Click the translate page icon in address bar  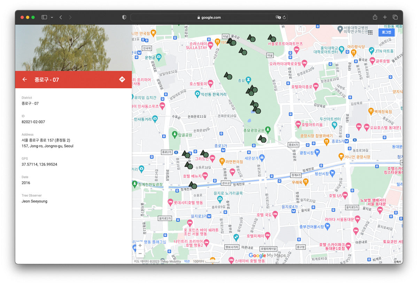(278, 17)
